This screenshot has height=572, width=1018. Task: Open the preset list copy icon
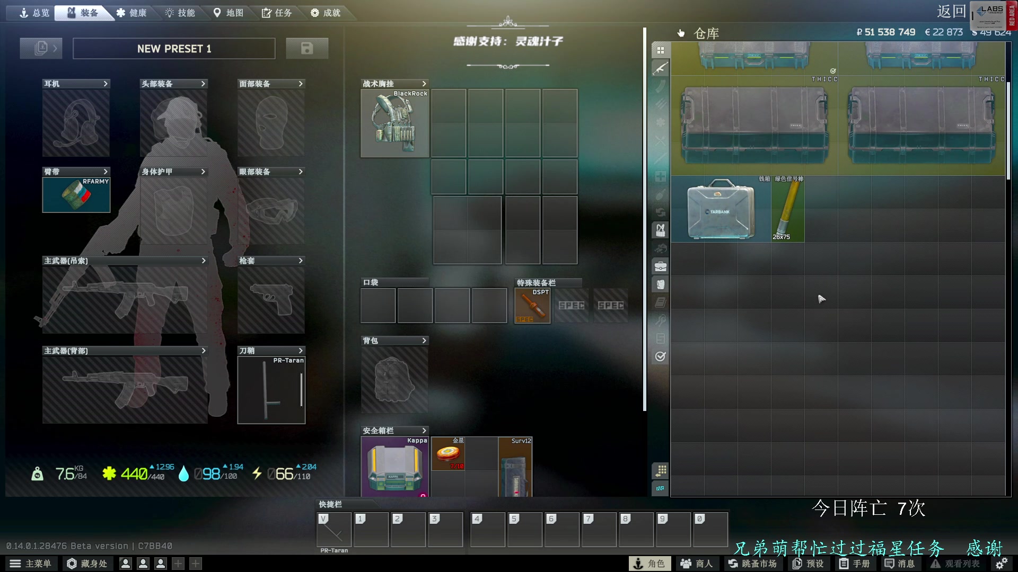tap(41, 48)
